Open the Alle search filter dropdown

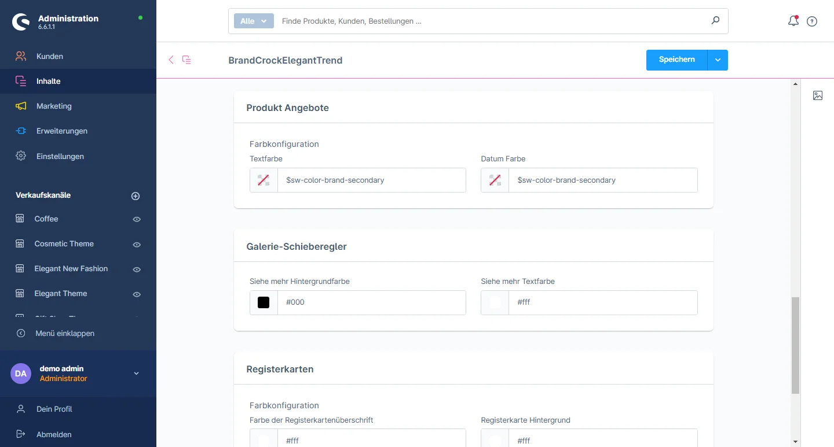[x=253, y=21]
